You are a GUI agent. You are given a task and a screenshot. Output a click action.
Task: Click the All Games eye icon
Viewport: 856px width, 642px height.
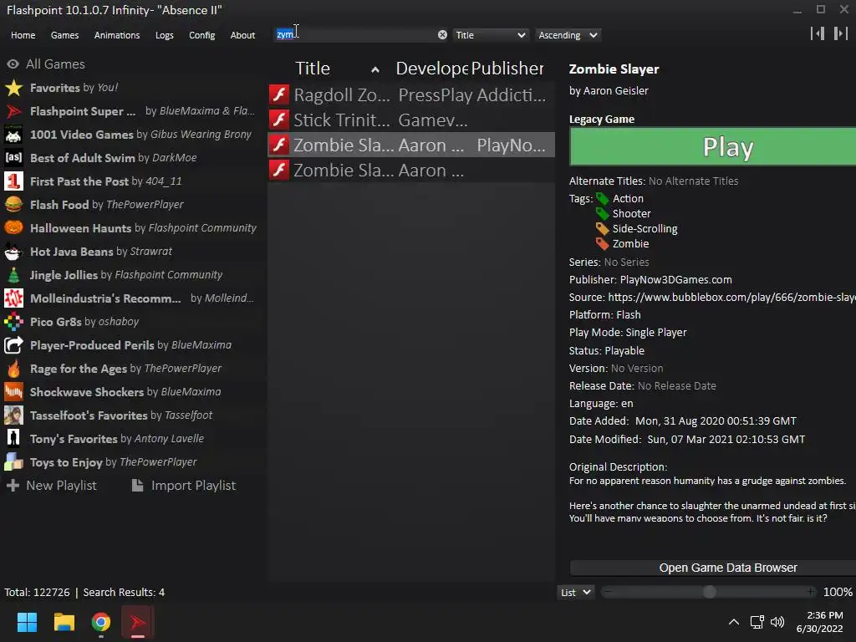[13, 64]
